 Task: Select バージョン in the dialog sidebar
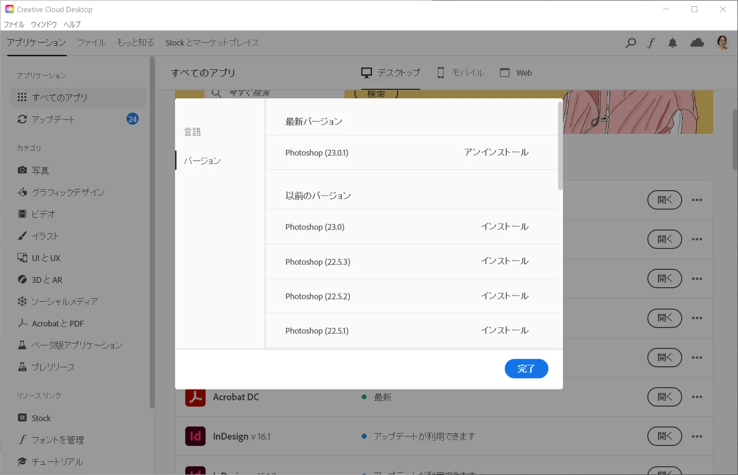(x=203, y=161)
